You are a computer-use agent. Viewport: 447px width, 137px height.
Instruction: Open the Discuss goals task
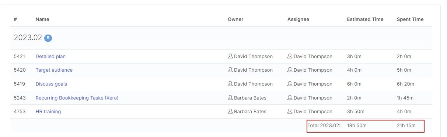coord(51,84)
